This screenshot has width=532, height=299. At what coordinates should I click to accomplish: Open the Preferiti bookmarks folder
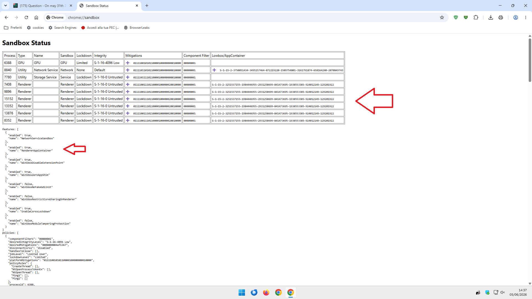click(13, 28)
